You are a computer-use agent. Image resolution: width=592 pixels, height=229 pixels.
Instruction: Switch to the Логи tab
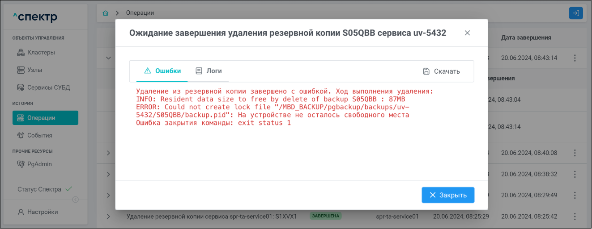point(209,71)
